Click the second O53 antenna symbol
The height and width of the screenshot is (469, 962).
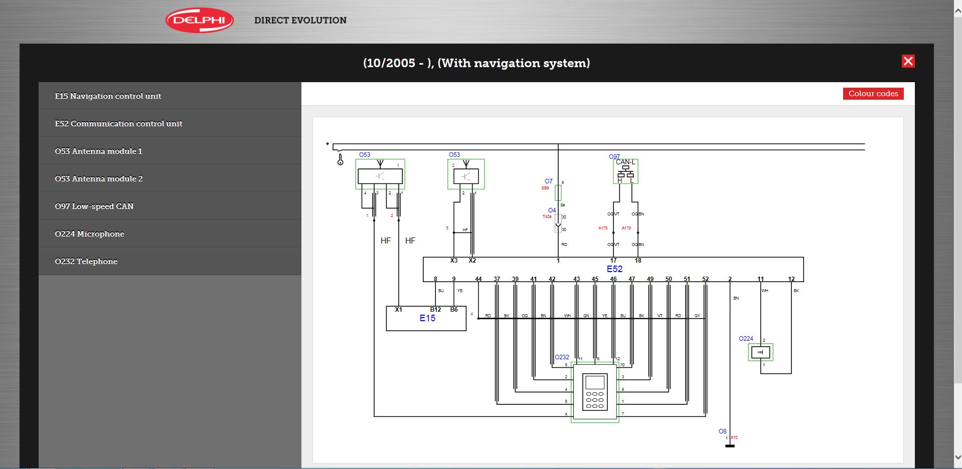pyautogui.click(x=466, y=174)
